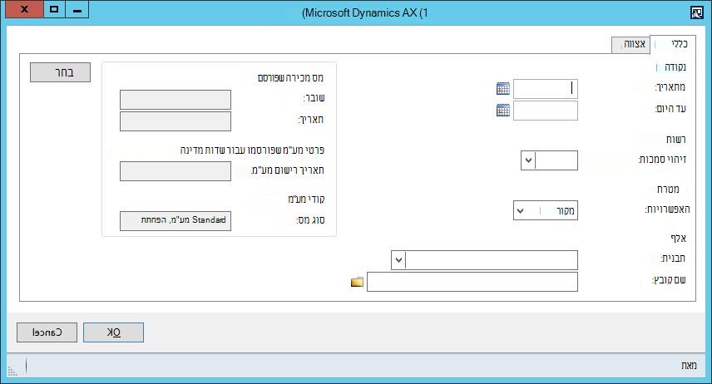
Task: Click the רשות section label
Action: 675,140
